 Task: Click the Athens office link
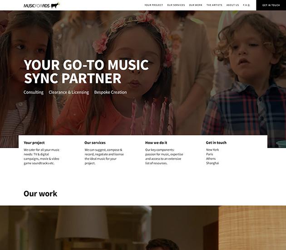(211, 159)
